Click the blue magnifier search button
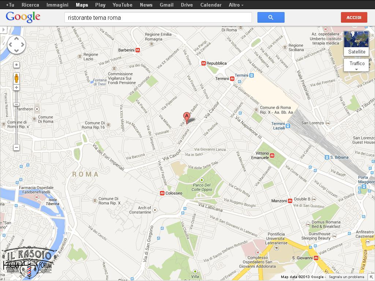 [271, 17]
